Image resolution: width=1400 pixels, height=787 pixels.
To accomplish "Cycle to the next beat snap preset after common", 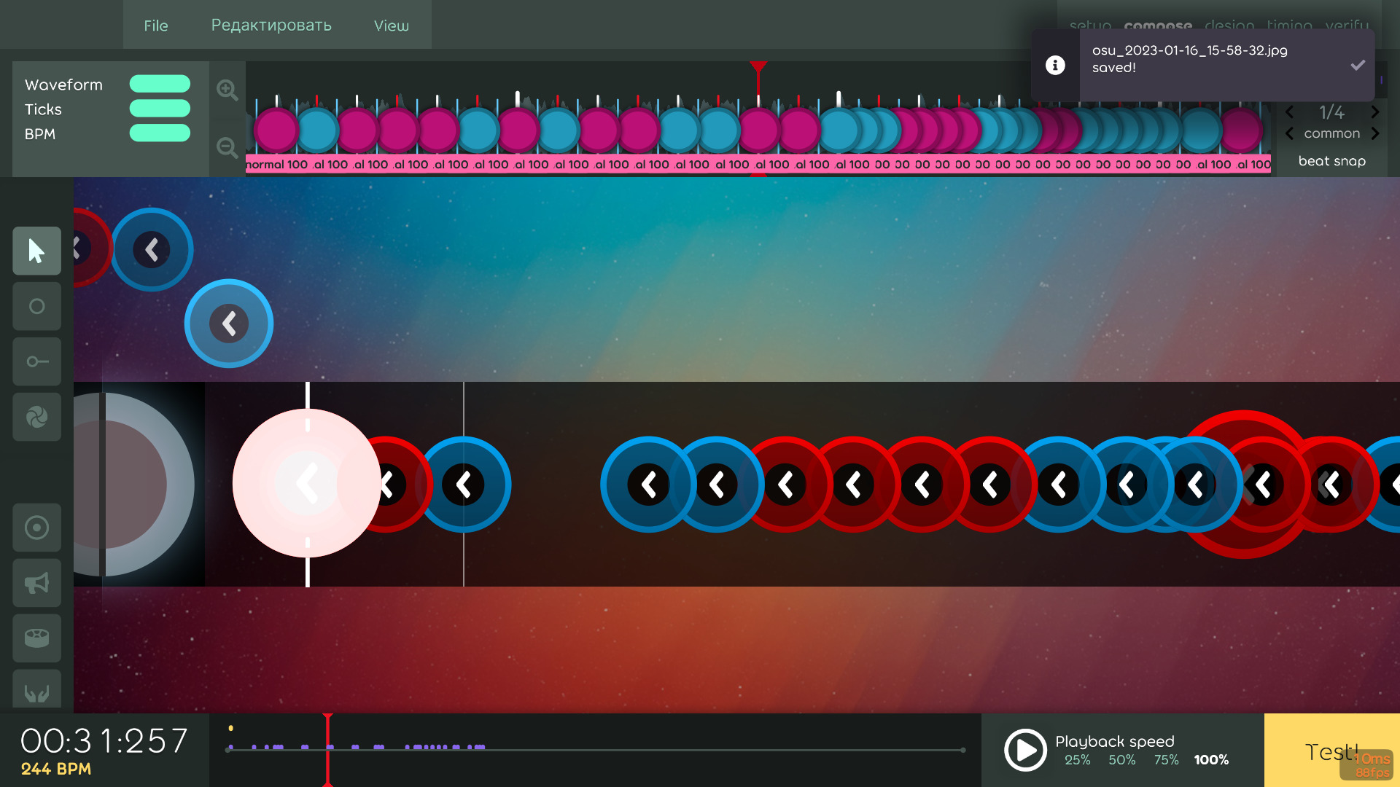I will click(x=1377, y=133).
